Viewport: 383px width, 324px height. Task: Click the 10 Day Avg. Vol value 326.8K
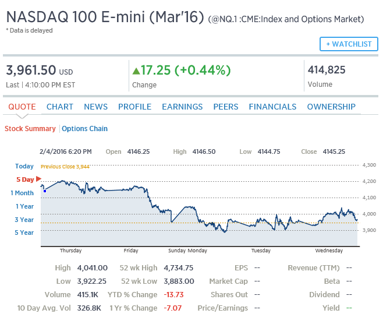89,308
